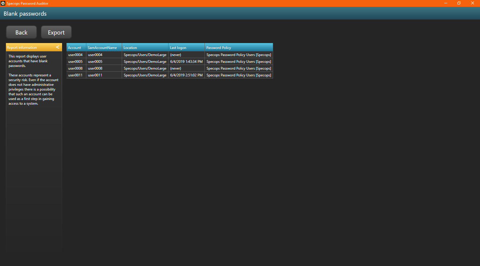Select the user0011 account row
Image resolution: width=480 pixels, height=266 pixels.
[75, 75]
